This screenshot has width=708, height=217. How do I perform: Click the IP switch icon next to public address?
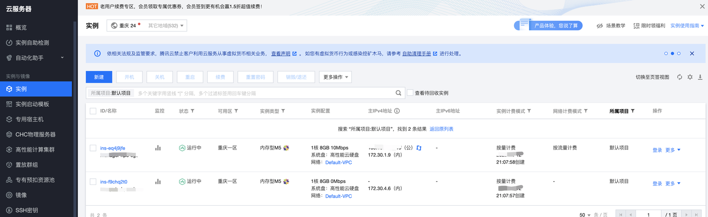(419, 148)
